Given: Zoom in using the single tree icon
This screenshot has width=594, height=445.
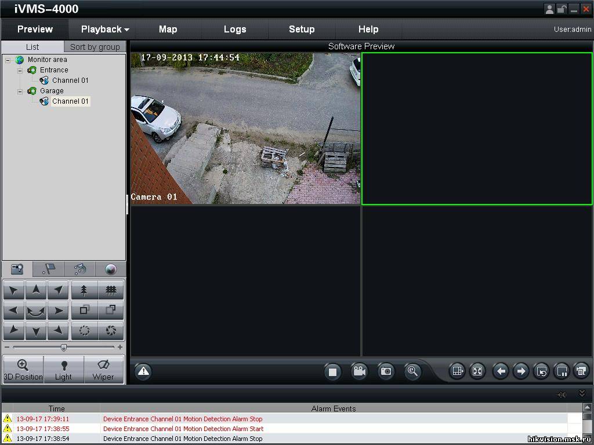Looking at the screenshot, I should (x=84, y=290).
